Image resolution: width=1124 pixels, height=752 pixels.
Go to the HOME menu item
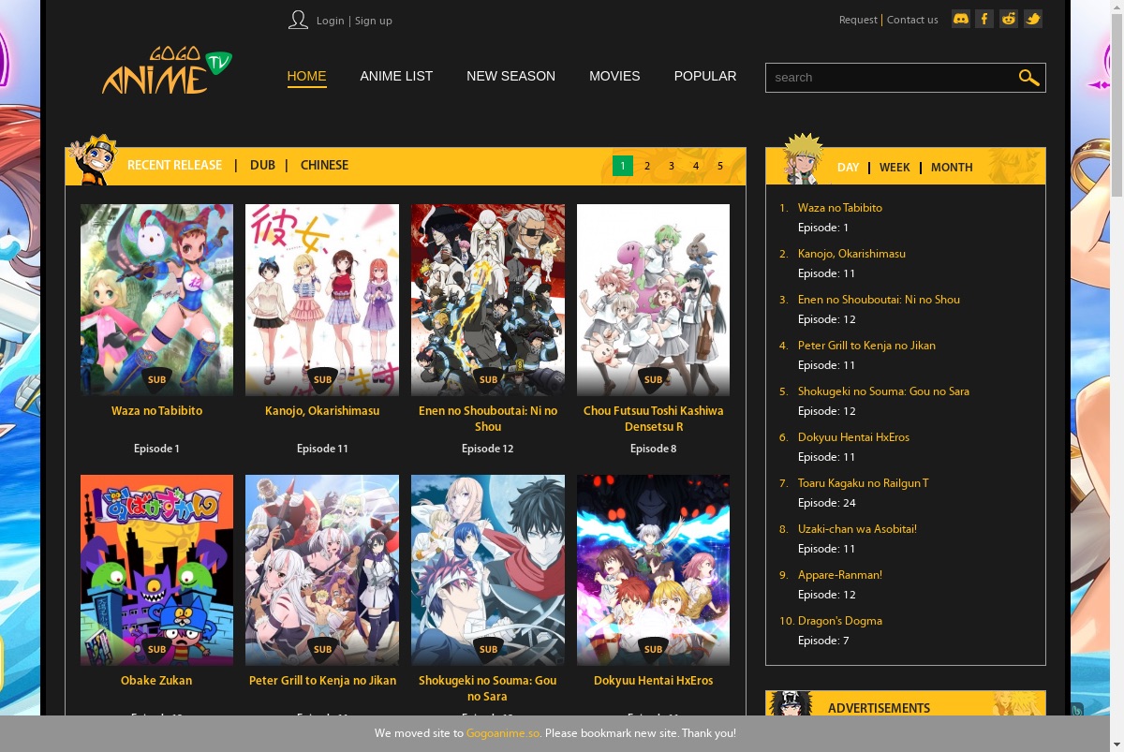click(306, 76)
